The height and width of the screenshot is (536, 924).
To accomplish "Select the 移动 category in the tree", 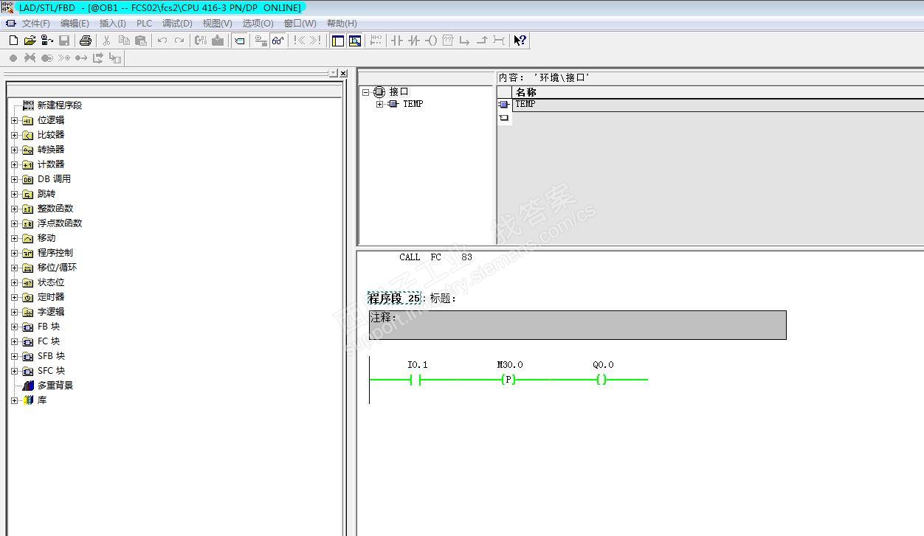I will point(46,238).
